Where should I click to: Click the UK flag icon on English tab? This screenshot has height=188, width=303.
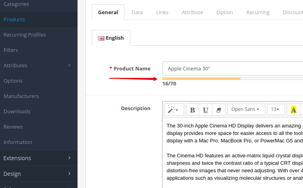pos(101,38)
